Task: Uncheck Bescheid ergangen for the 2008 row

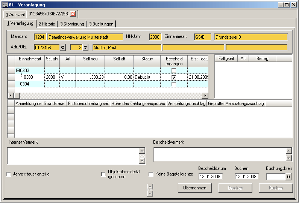Action: click(x=173, y=77)
